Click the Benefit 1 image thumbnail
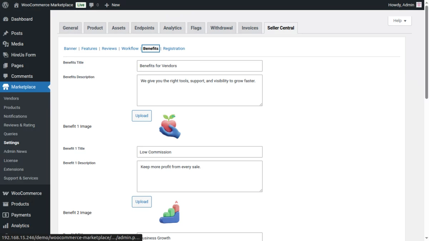This screenshot has width=429, height=241. pos(170,126)
